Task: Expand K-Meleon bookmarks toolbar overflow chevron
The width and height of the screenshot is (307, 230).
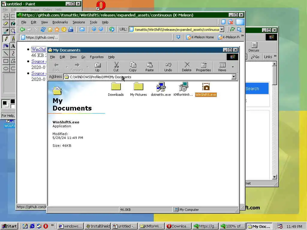Action: click(243, 36)
